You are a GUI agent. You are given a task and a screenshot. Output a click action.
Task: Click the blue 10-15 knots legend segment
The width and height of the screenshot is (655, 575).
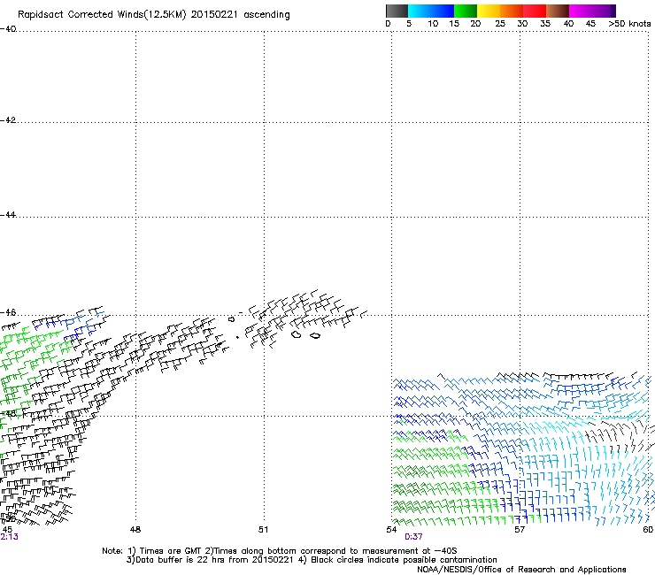[443, 11]
